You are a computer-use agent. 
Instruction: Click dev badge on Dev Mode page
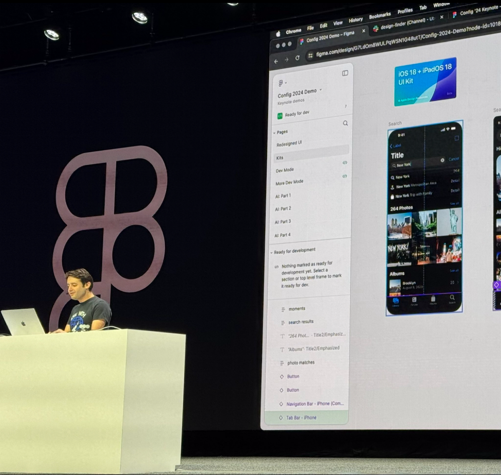[x=344, y=163]
